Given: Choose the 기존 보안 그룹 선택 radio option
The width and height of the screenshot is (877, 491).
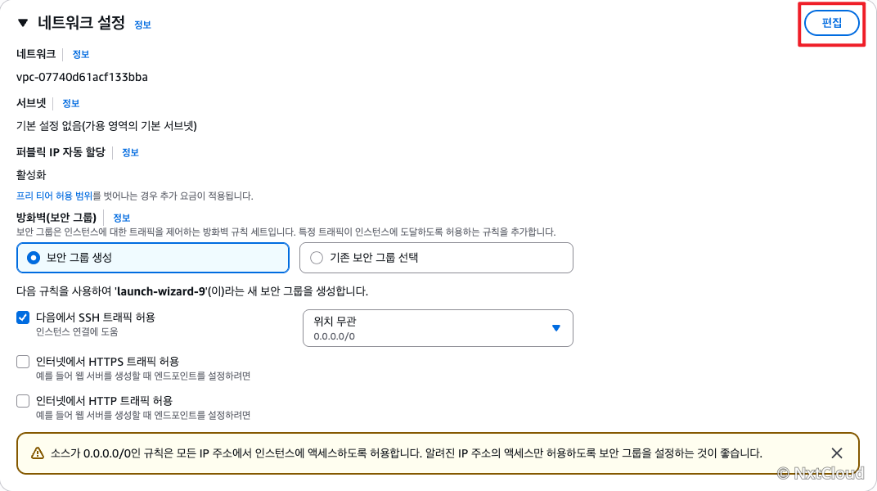Looking at the screenshot, I should (x=436, y=258).
